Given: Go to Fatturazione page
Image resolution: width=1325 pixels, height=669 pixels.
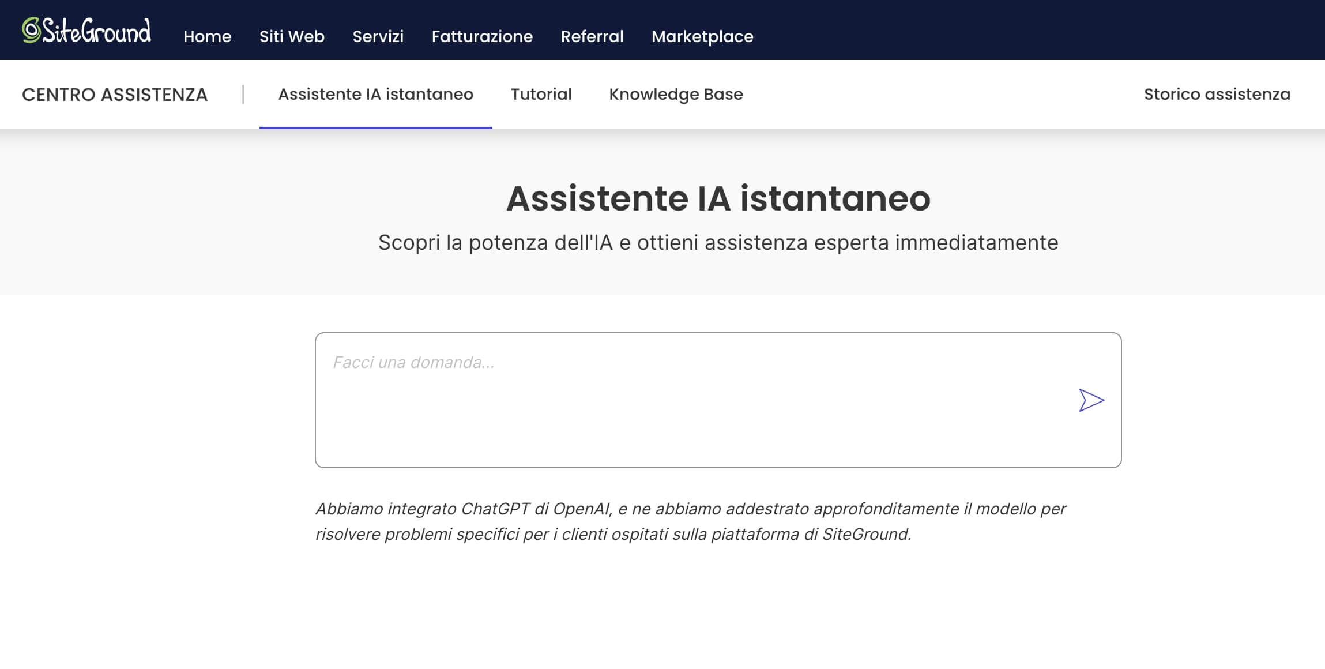Looking at the screenshot, I should pyautogui.click(x=481, y=36).
